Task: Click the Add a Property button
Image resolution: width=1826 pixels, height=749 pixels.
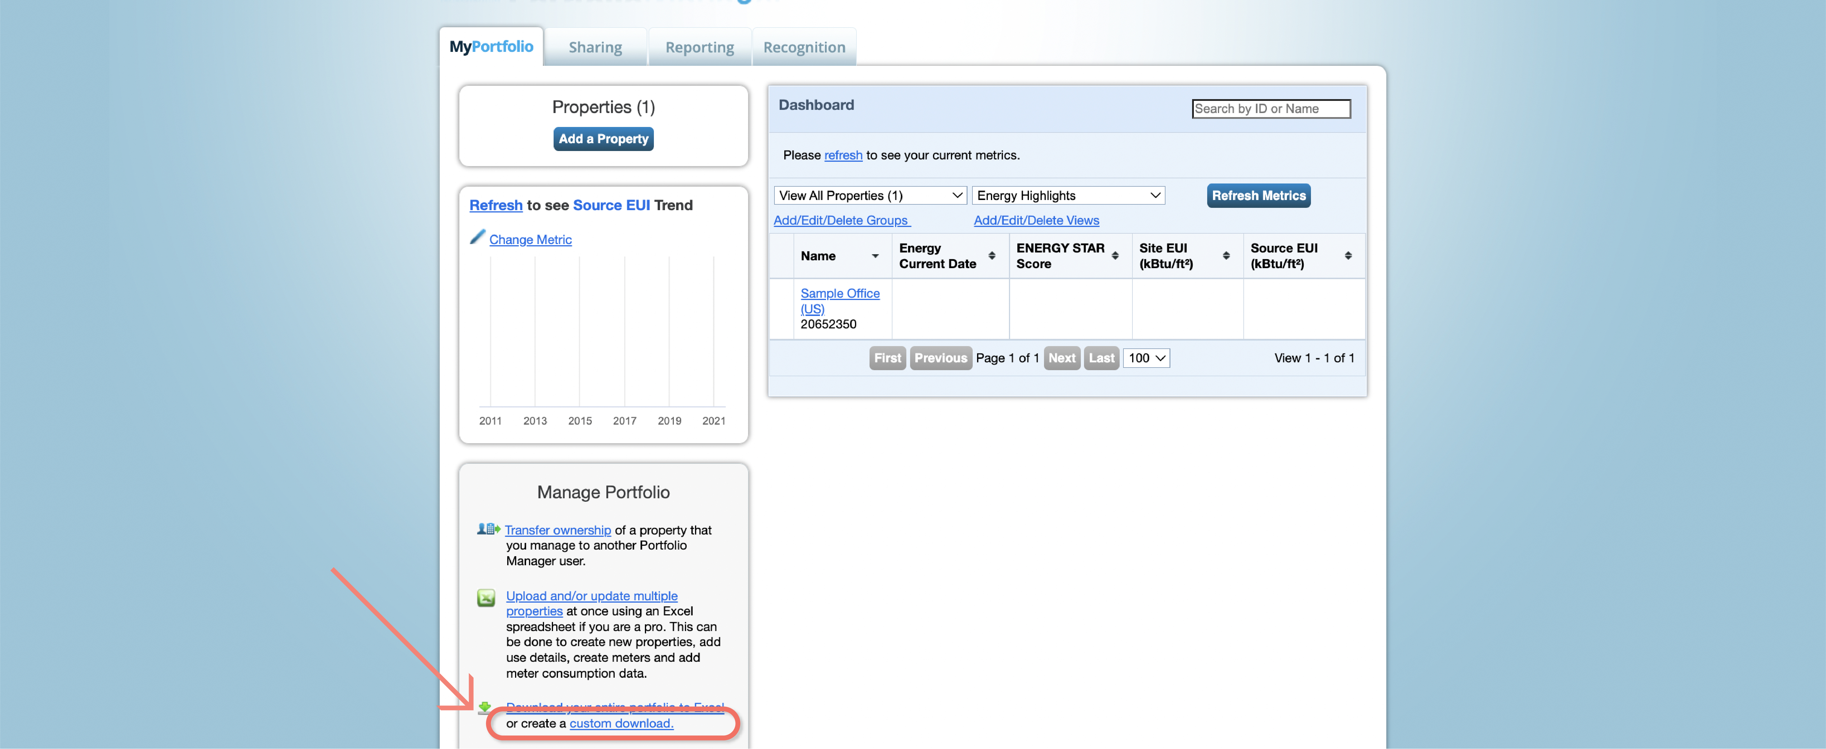Action: click(x=603, y=139)
